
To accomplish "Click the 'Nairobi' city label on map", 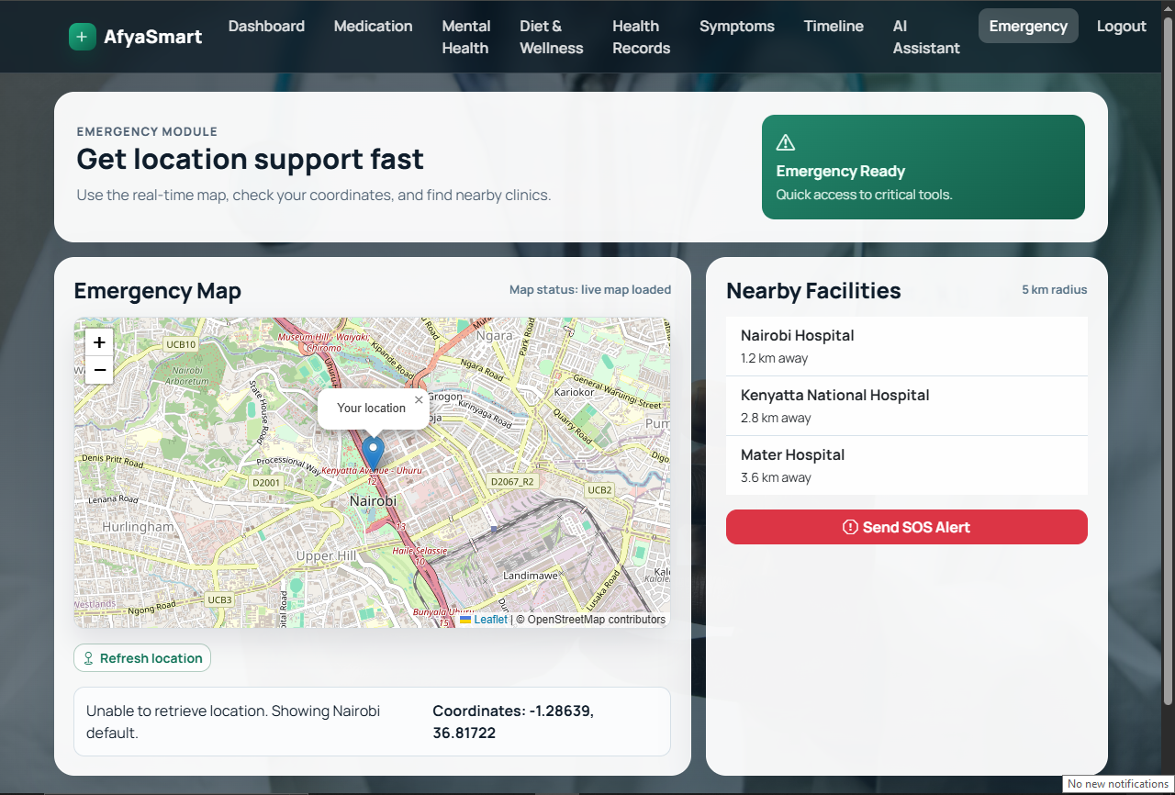I will pos(373,501).
